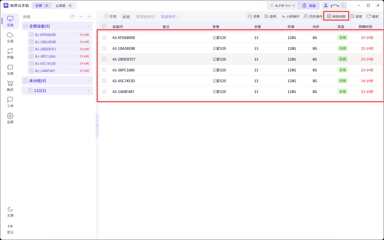The image size is (384, 240).
Task: Switch language via the EN 语言 button
Action: 10,229
